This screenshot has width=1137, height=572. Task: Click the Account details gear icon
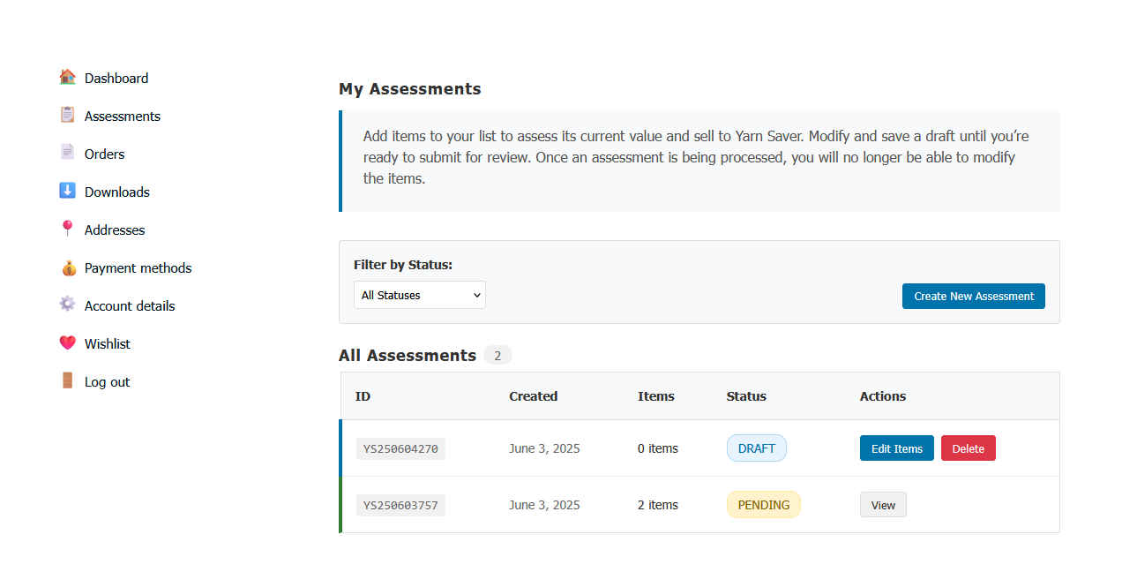[x=68, y=305]
